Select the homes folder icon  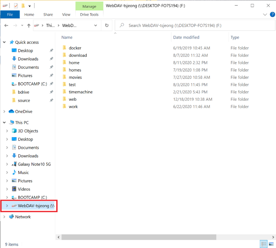point(65,70)
